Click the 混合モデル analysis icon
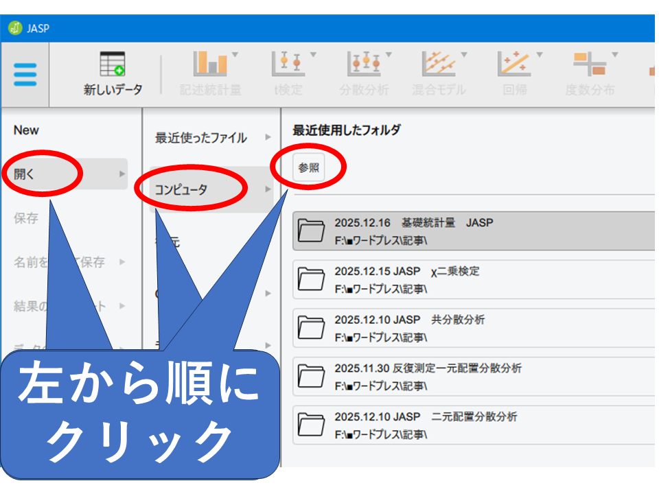Image resolution: width=659 pixels, height=494 pixels. click(438, 64)
